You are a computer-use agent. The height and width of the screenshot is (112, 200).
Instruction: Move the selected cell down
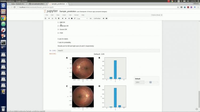tap(66, 18)
